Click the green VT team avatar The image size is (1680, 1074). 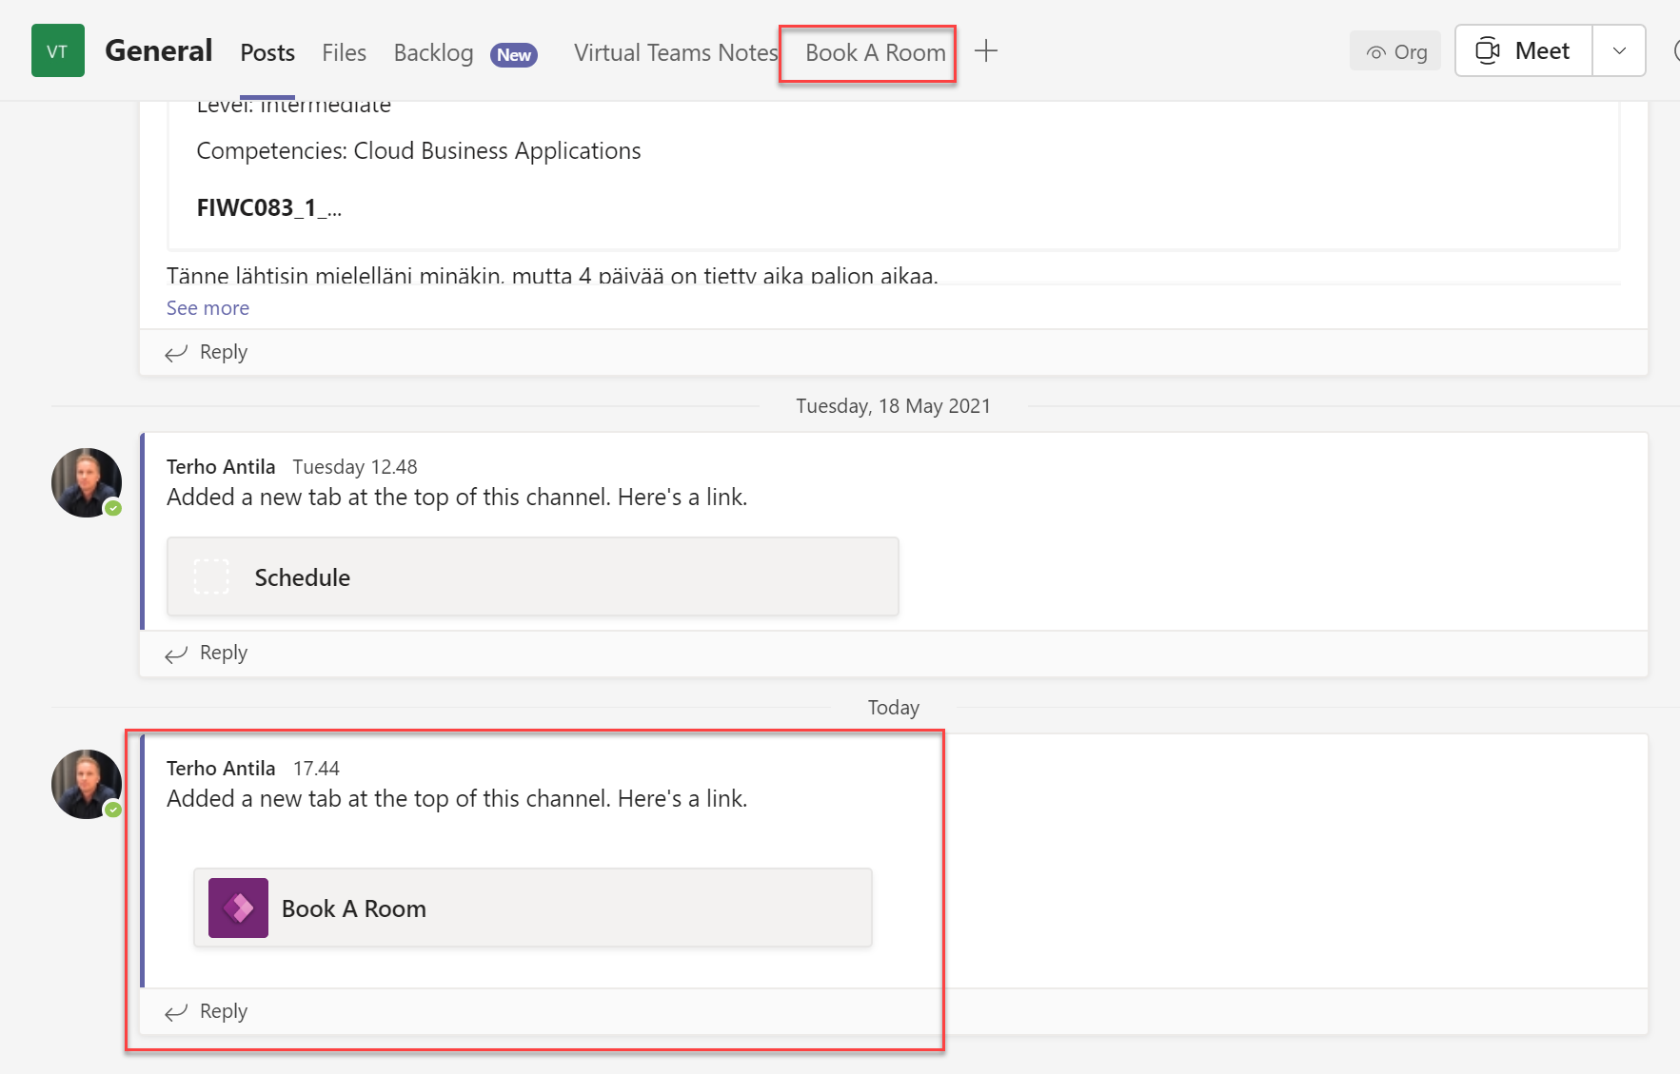57,51
